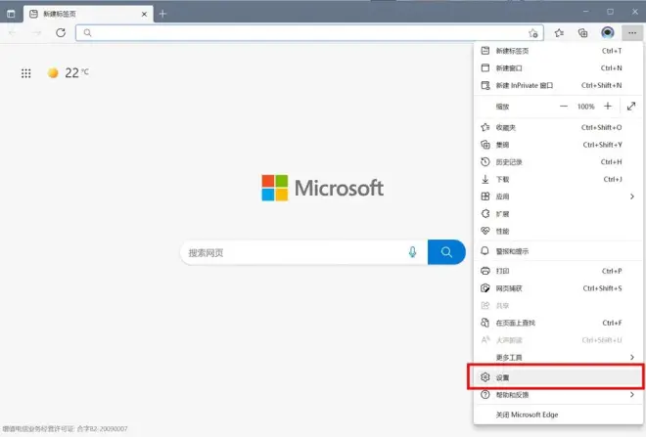Open a 新建 InPrivate 窗口

(558, 85)
